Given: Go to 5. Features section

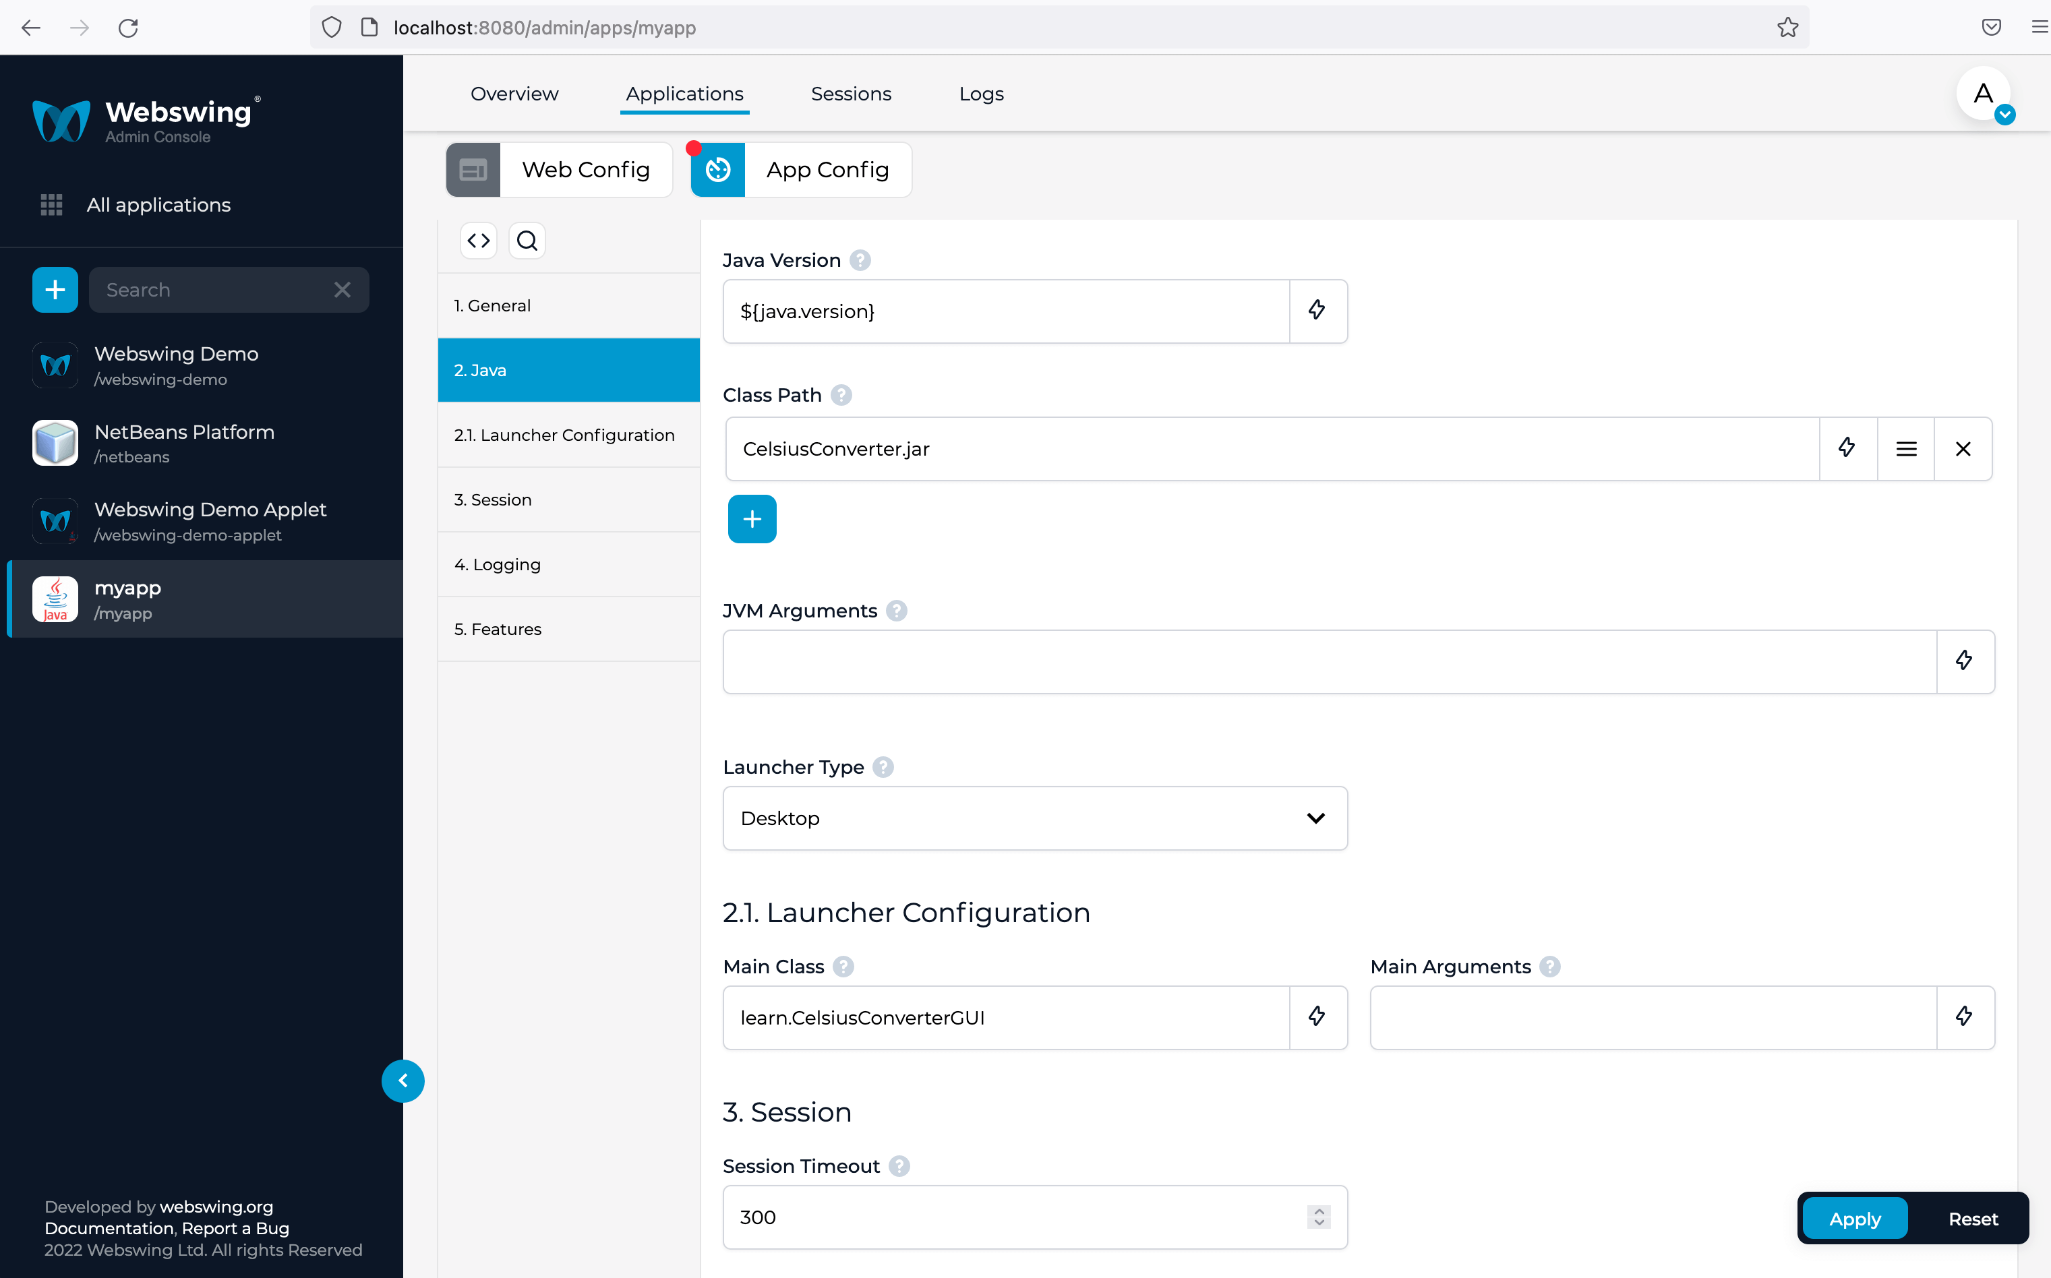Looking at the screenshot, I should [569, 629].
